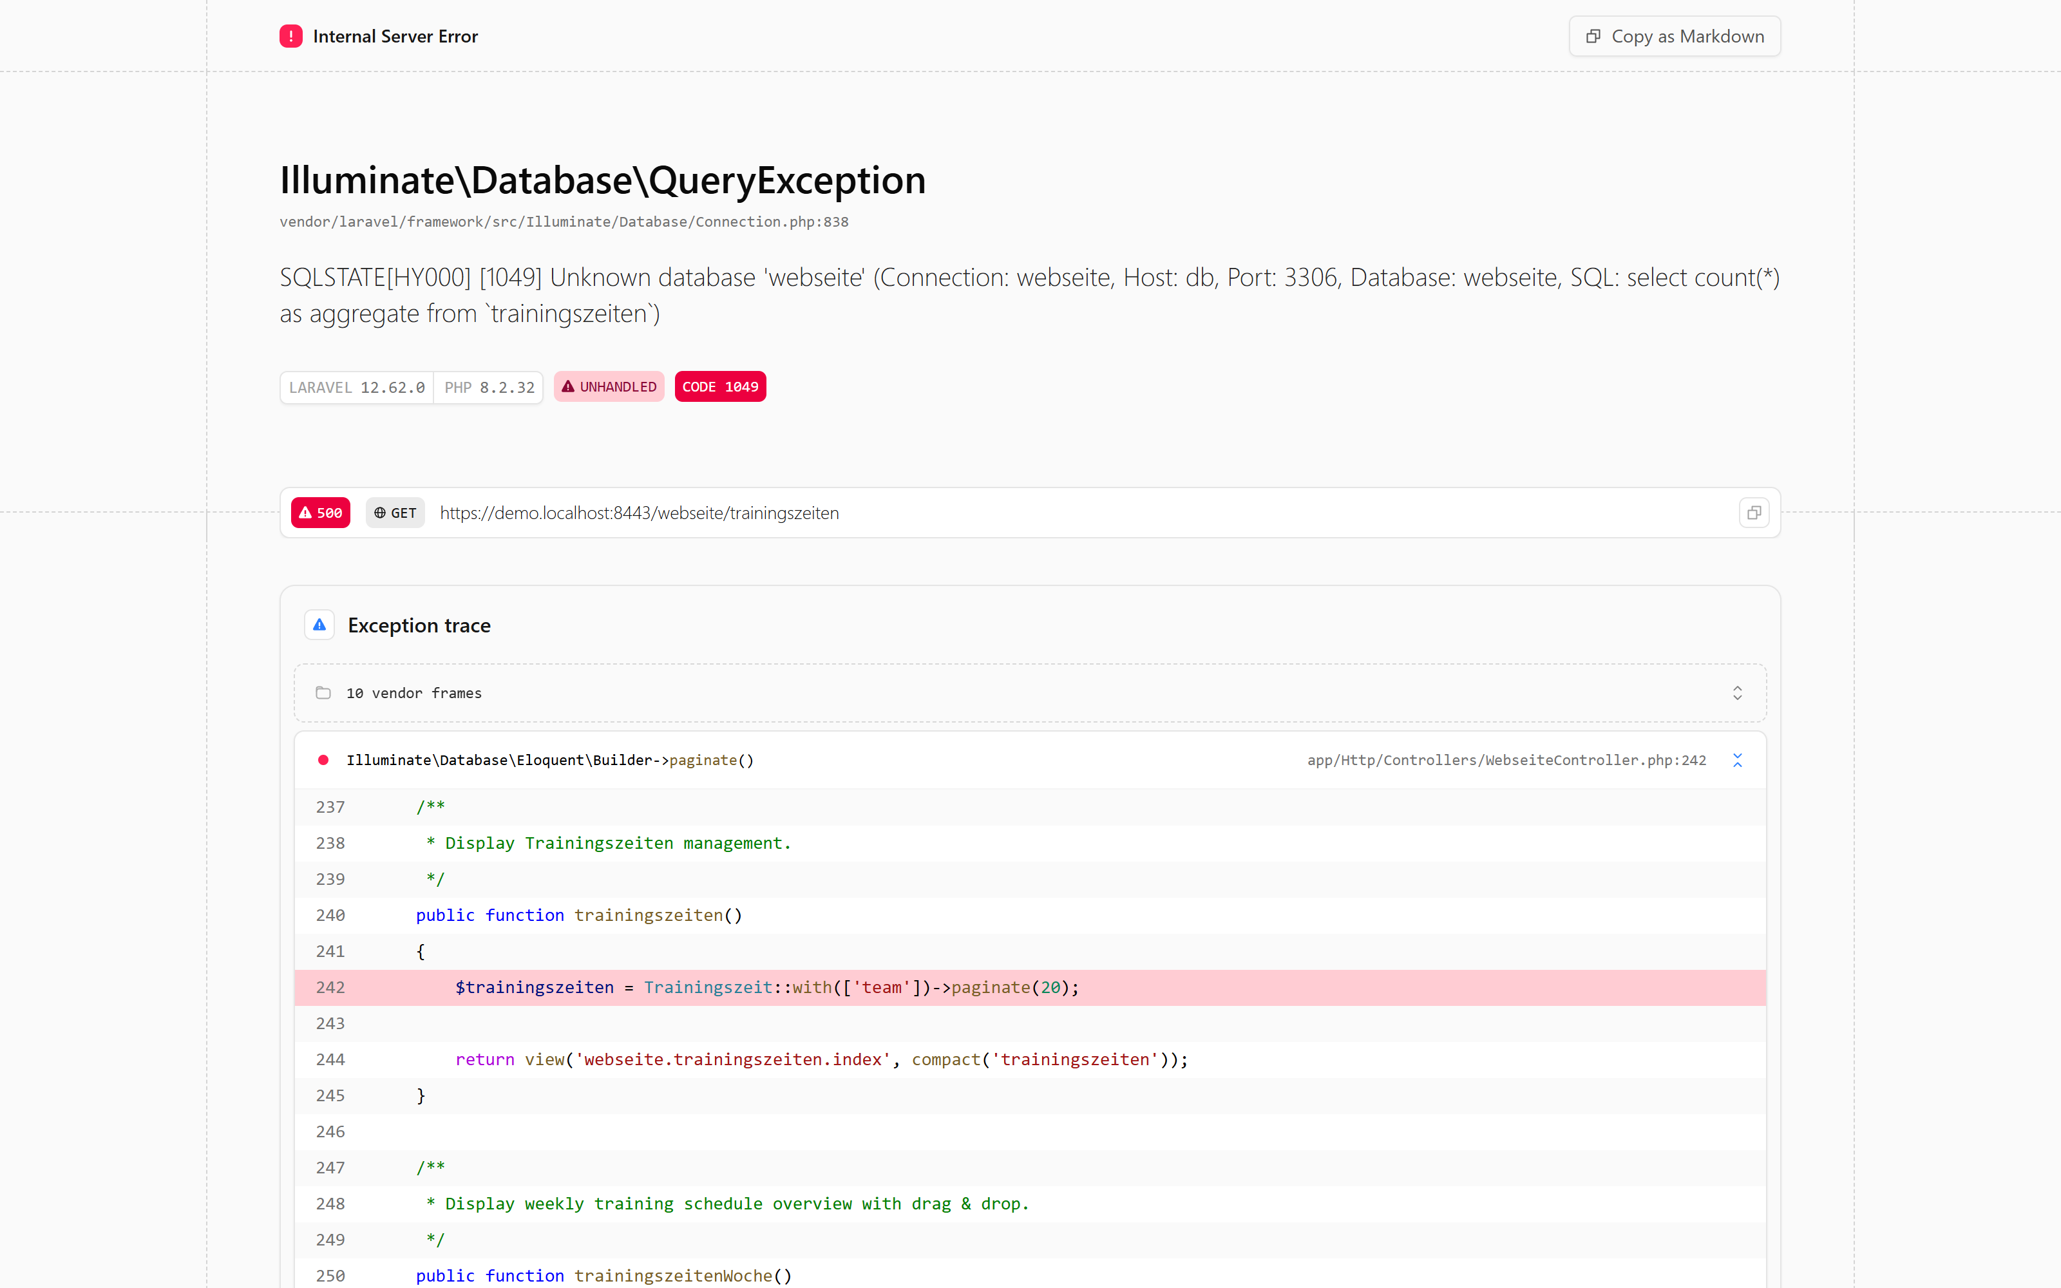Click the UNHANDLED warning badge

click(x=609, y=387)
